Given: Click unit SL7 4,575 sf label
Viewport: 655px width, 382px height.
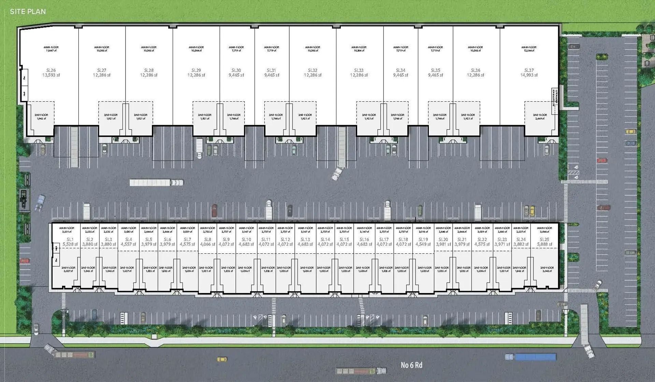Looking at the screenshot, I should click(187, 242).
